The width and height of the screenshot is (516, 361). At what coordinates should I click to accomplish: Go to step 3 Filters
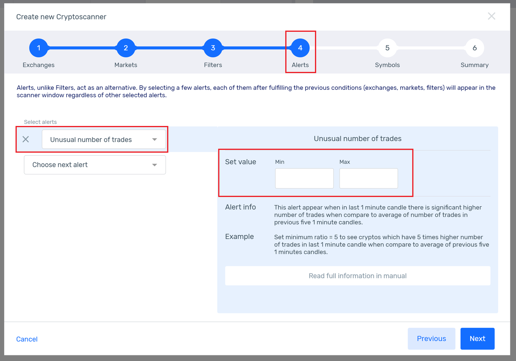[x=213, y=48]
